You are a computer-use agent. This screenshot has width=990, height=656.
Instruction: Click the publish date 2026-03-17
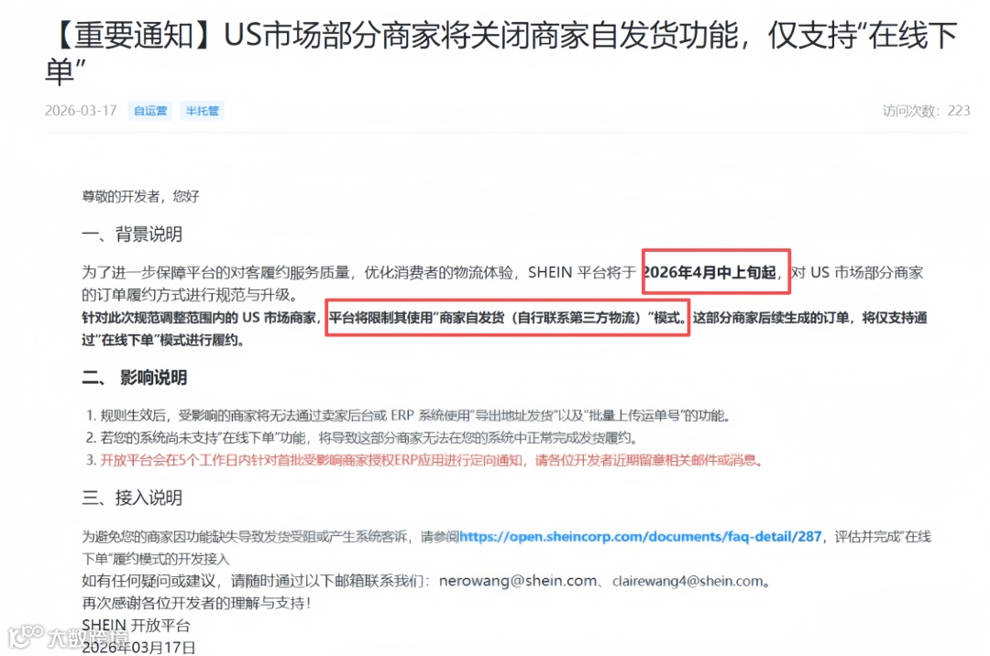pyautogui.click(x=81, y=111)
